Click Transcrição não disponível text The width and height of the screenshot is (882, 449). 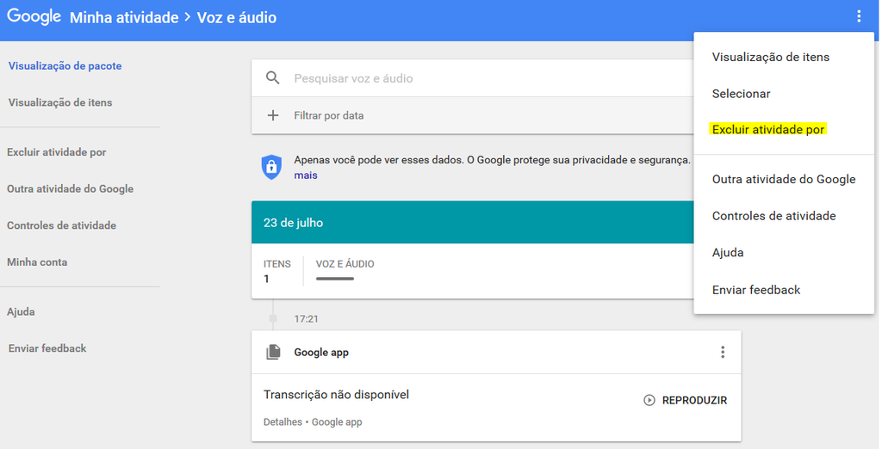(337, 395)
